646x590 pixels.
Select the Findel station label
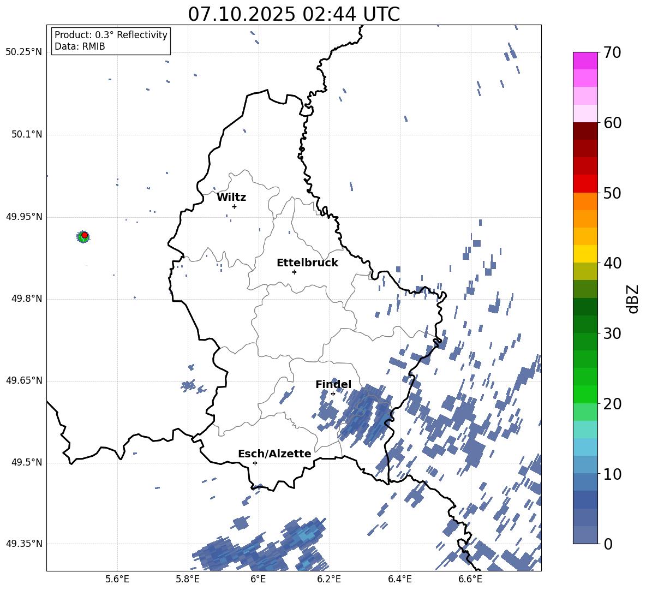pos(333,384)
